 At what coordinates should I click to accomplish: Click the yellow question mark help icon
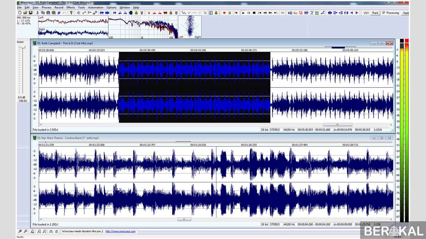(71, 13)
